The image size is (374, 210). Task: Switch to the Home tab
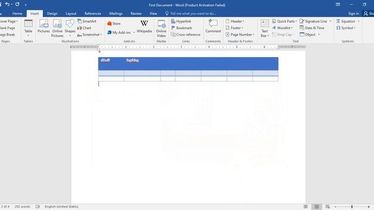pyautogui.click(x=17, y=13)
